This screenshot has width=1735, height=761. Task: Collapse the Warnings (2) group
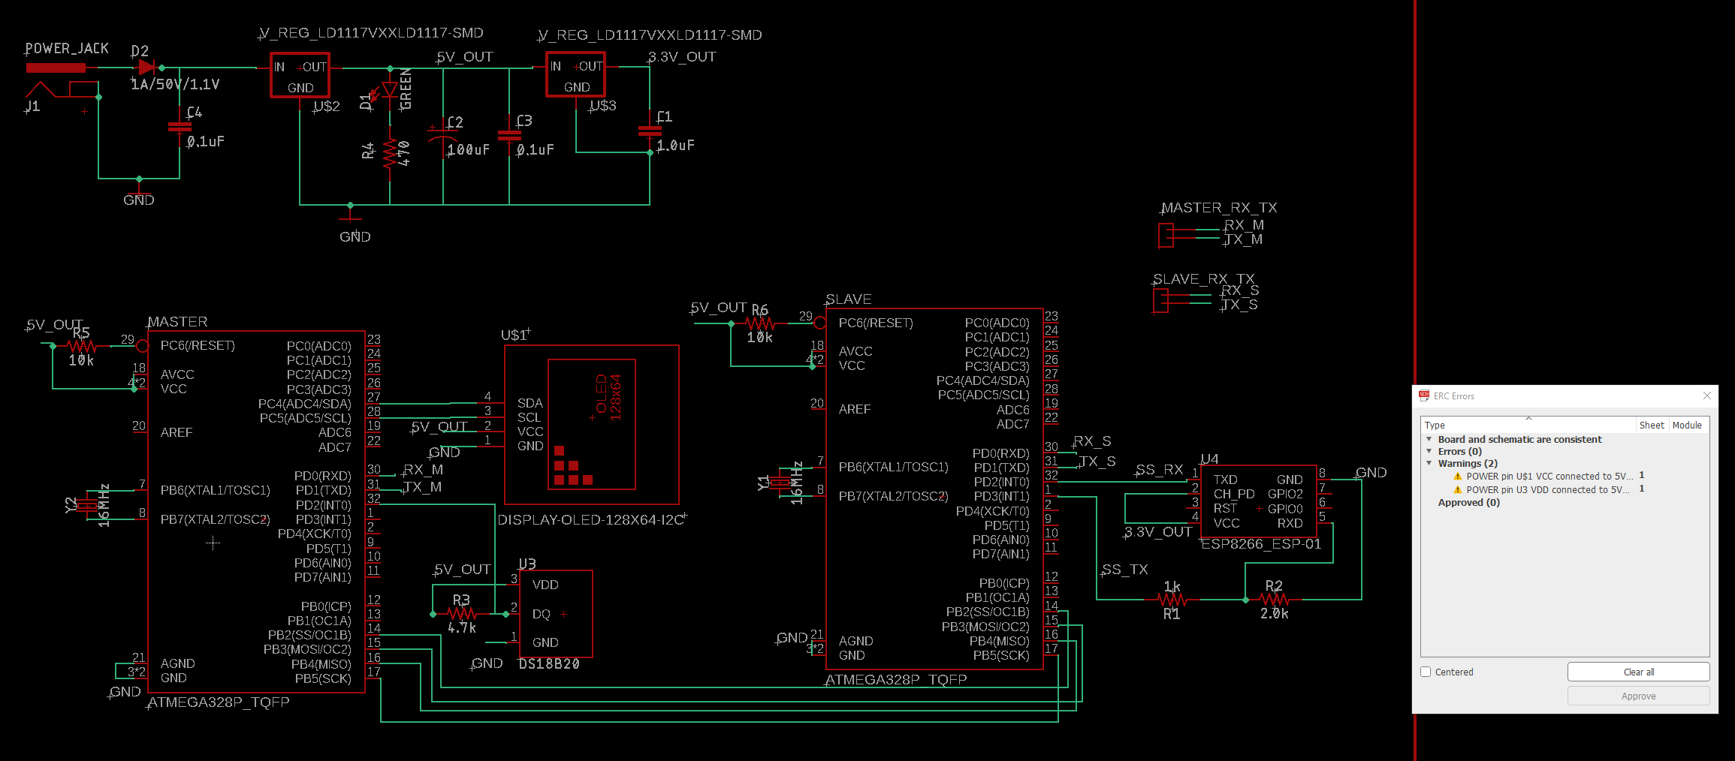click(x=1429, y=464)
